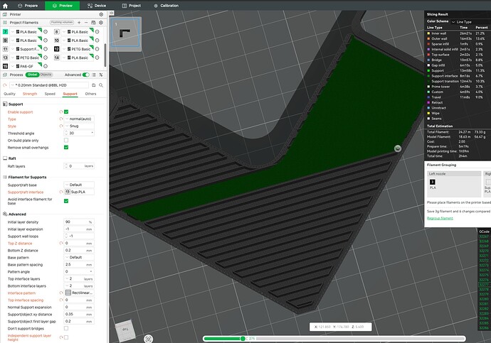The image size is (491, 343).
Task: Reset Enable support to default
Action: click(x=61, y=111)
